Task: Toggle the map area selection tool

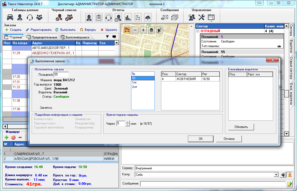Action: (x=127, y=30)
